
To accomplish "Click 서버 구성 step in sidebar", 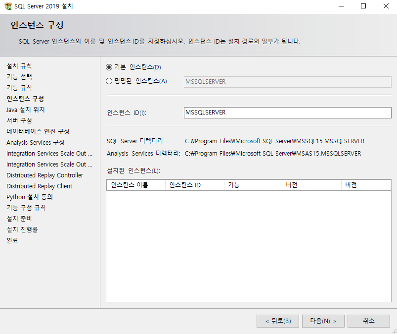I will point(19,120).
